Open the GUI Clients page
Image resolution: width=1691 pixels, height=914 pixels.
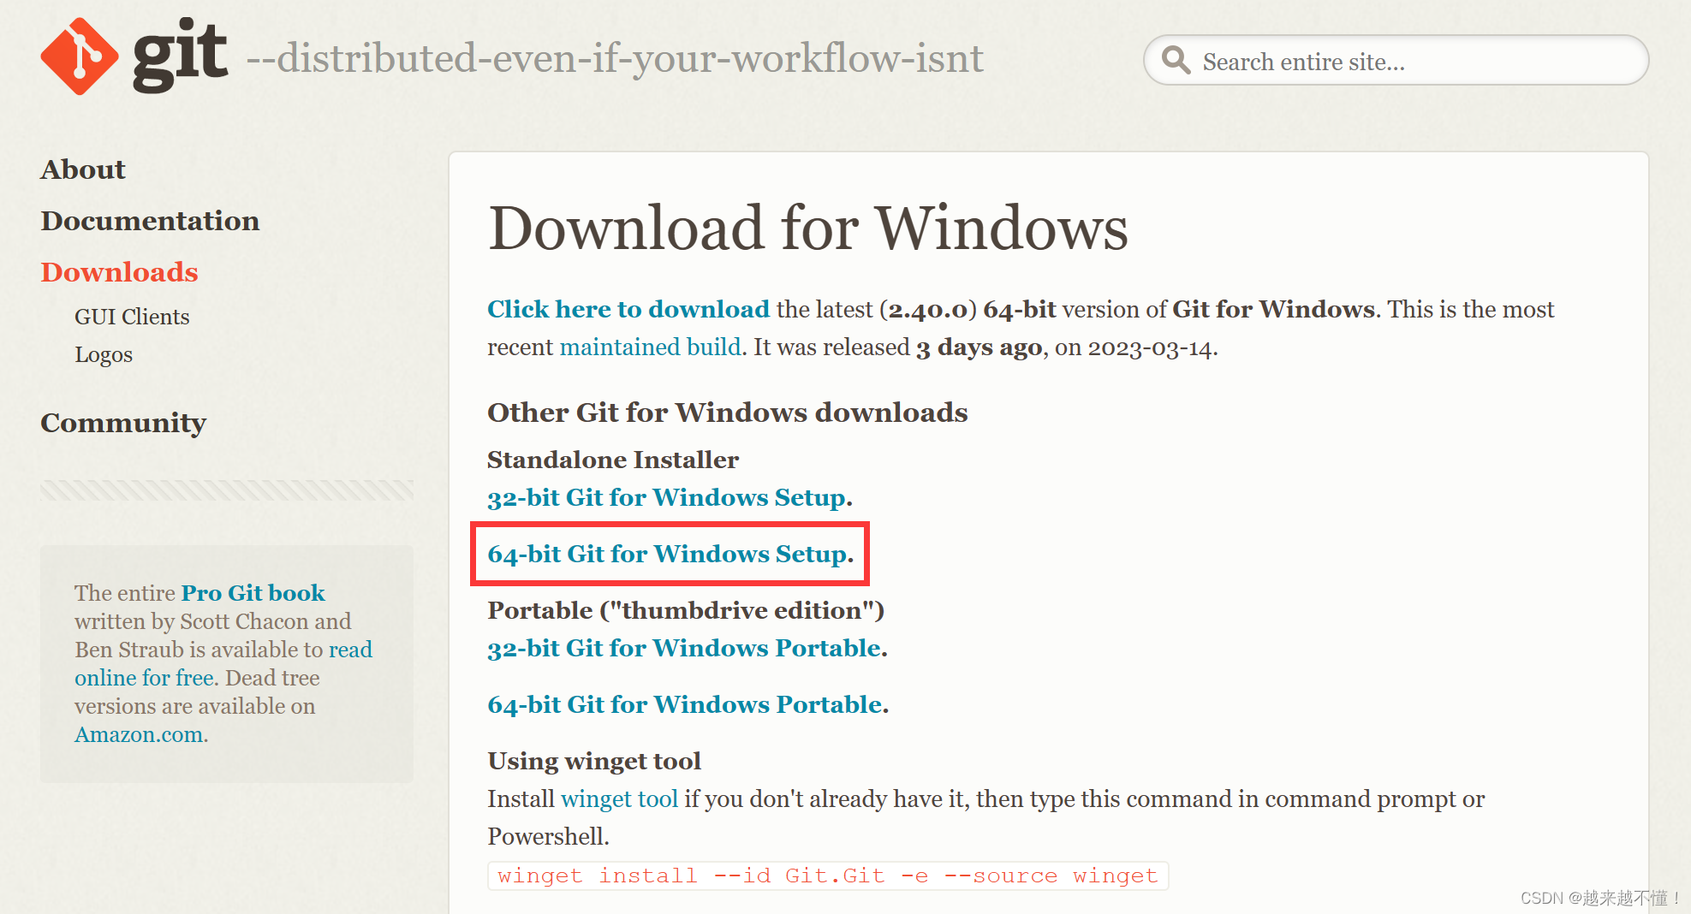[132, 317]
